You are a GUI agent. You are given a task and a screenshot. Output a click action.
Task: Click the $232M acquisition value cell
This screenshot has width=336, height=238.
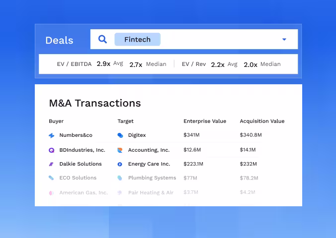[x=248, y=164]
